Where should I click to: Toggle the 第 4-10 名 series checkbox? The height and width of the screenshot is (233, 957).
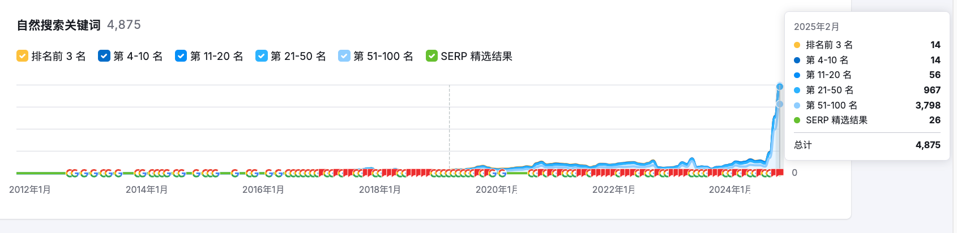104,56
